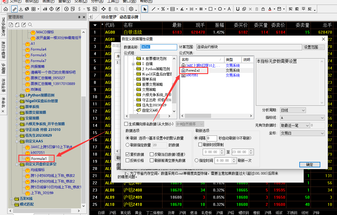Expand the J.Python策略范例 folder in 管理面板
This screenshot has width=337, height=215.
click(x=17, y=96)
